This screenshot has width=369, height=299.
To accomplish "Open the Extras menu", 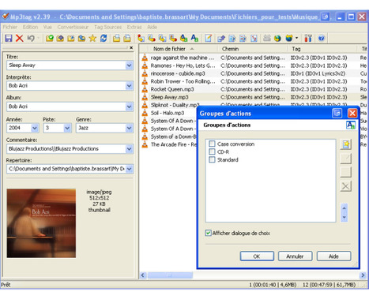I will pos(134,27).
